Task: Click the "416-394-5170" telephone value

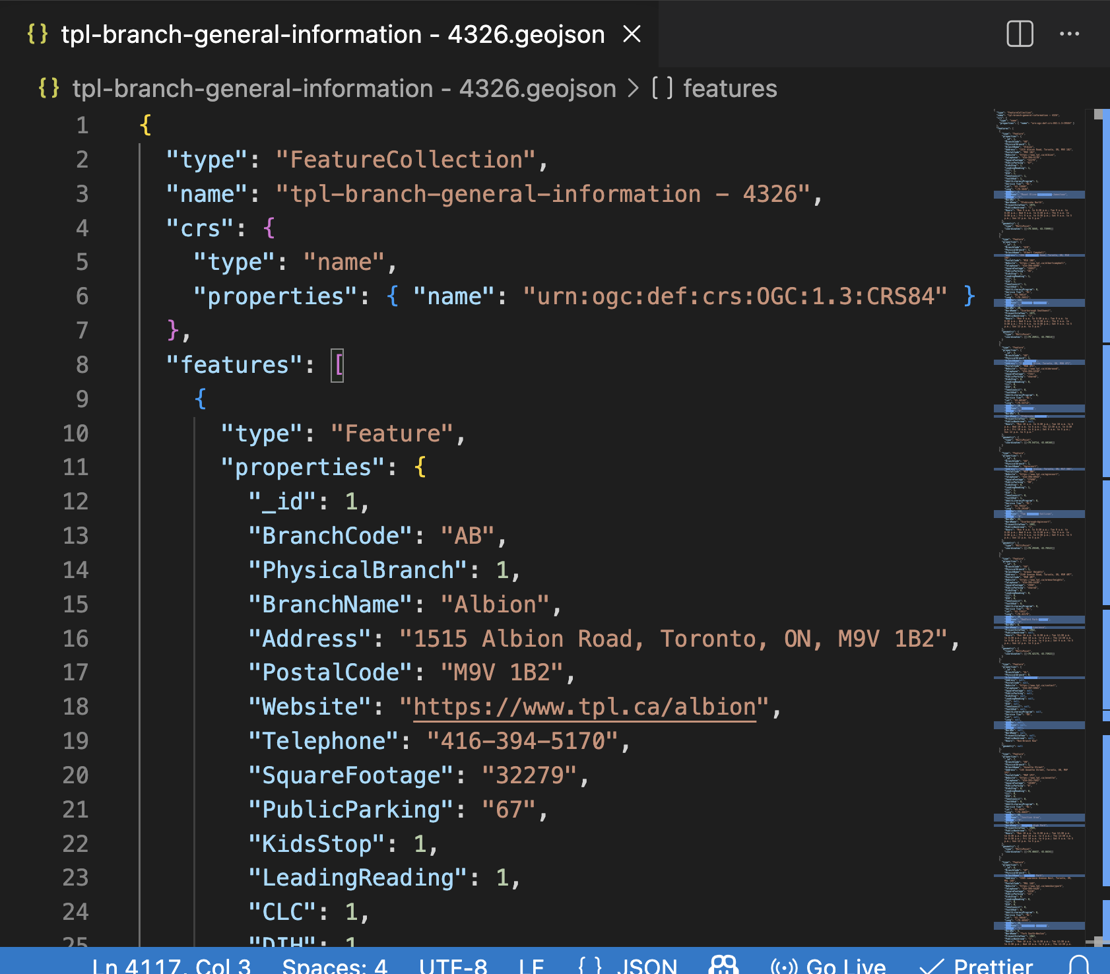Action: 522,741
